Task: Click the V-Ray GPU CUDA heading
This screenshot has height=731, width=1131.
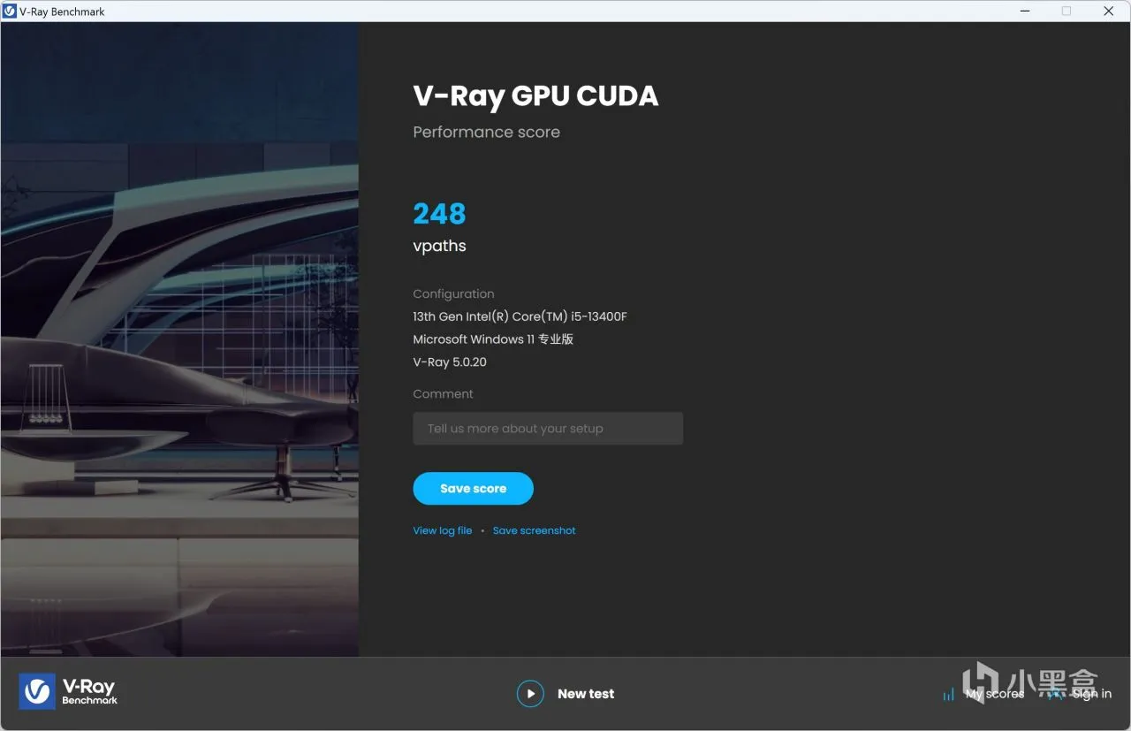Action: point(535,95)
